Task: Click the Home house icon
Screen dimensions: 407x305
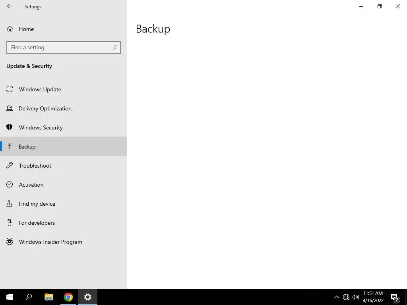Action: (x=10, y=29)
